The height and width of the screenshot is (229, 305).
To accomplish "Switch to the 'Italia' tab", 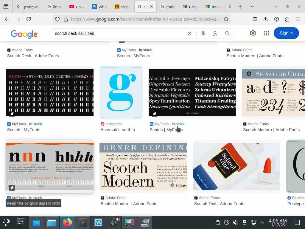I will (213, 7).
